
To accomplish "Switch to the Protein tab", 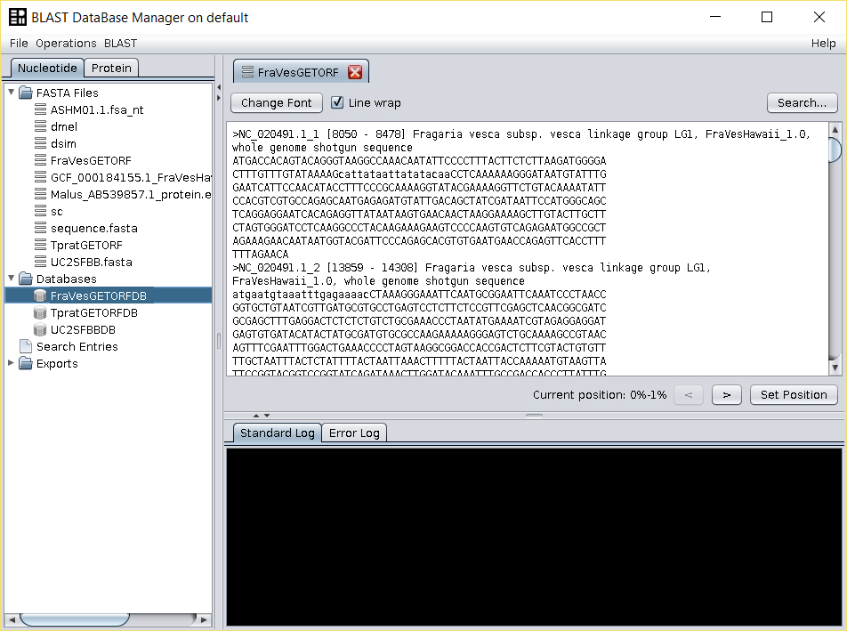I will tap(111, 68).
